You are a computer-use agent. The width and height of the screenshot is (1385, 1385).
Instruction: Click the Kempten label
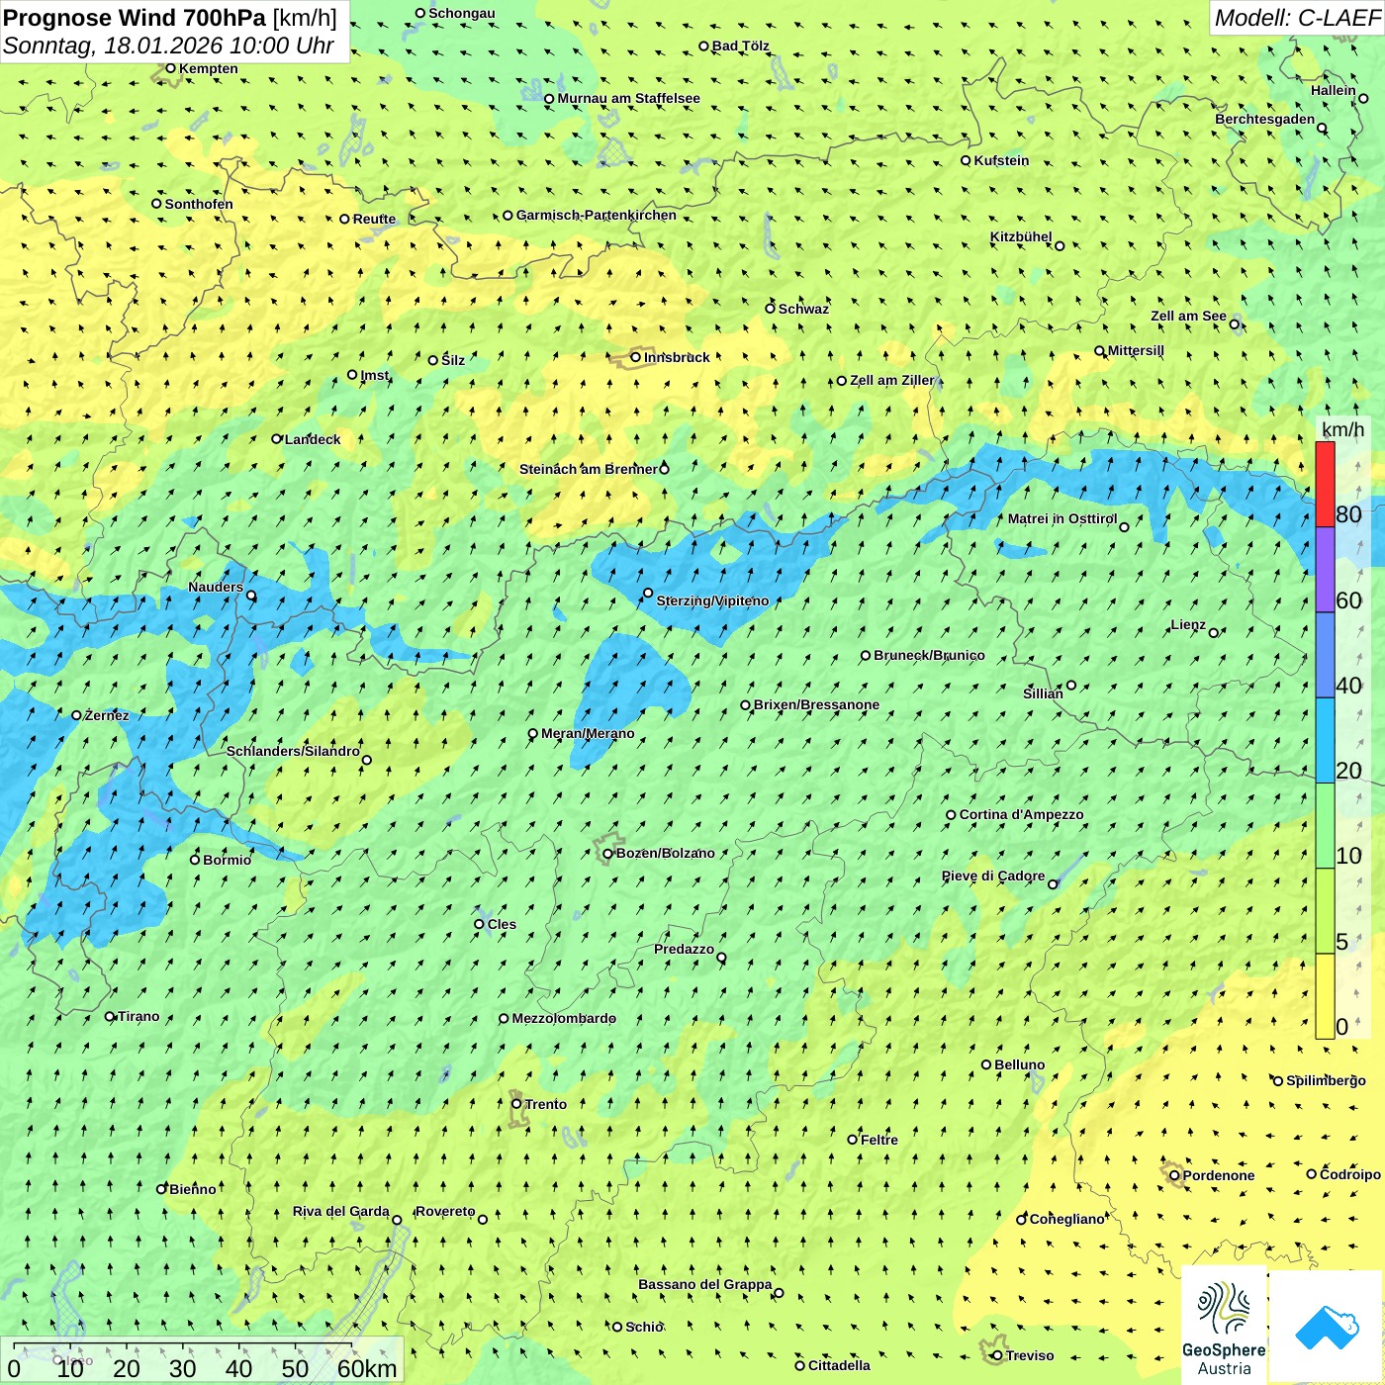point(209,68)
